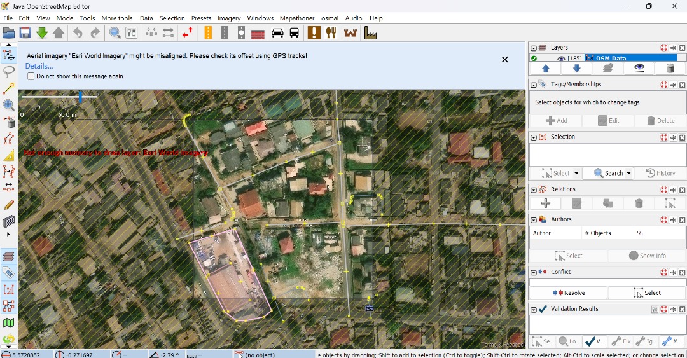This screenshot has height=358, width=687.
Task: Open the Windows menu
Action: click(x=260, y=18)
